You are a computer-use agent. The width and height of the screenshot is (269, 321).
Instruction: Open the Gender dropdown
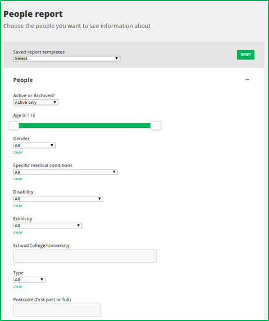pos(34,145)
